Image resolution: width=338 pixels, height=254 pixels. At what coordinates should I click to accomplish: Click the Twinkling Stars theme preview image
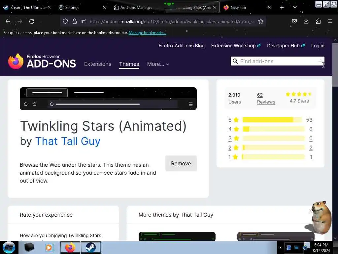[x=108, y=99]
